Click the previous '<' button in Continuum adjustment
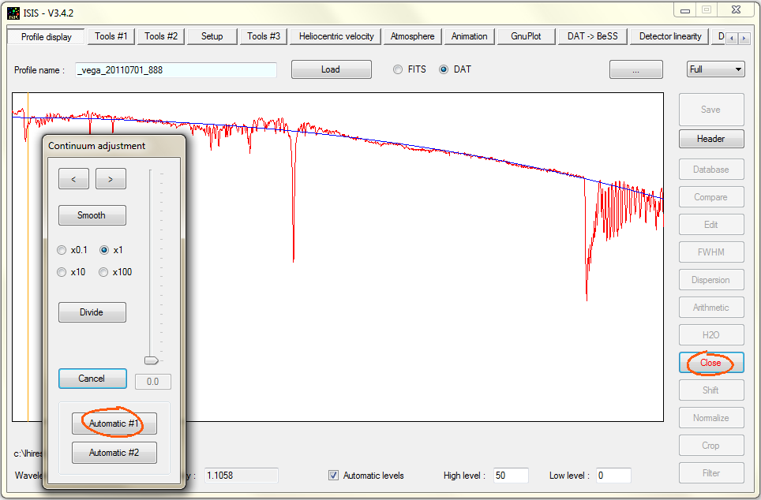This screenshot has height=500, width=761. click(x=73, y=179)
